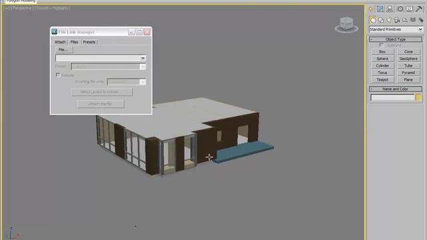
Task: Close the File Link Manager dialog
Action: point(147,32)
